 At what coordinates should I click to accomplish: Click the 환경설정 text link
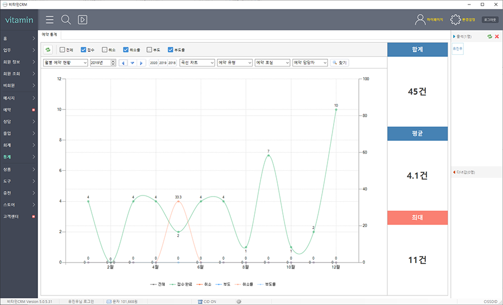click(x=469, y=20)
